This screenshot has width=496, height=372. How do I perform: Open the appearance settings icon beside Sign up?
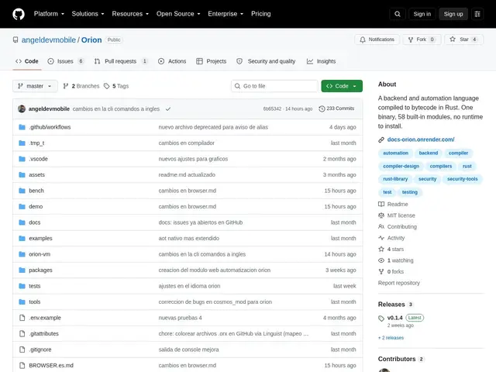tap(477, 14)
